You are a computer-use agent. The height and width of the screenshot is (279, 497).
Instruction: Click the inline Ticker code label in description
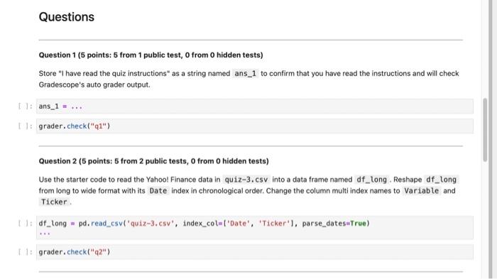[x=54, y=202]
